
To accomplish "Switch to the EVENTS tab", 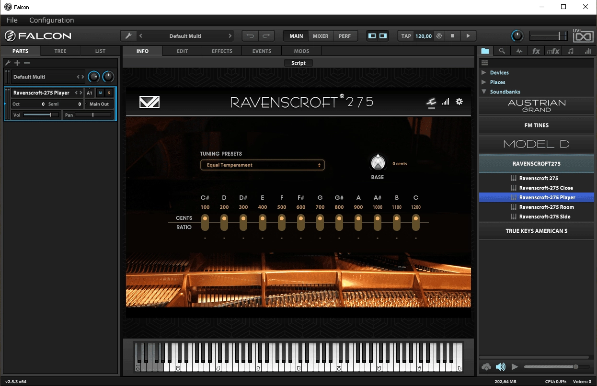I will coord(262,51).
